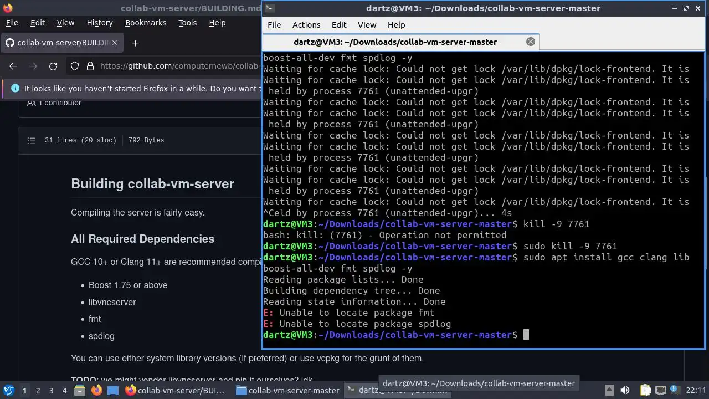Click the '792 Bytes' file size text
Image resolution: width=709 pixels, height=399 pixels.
coord(146,140)
